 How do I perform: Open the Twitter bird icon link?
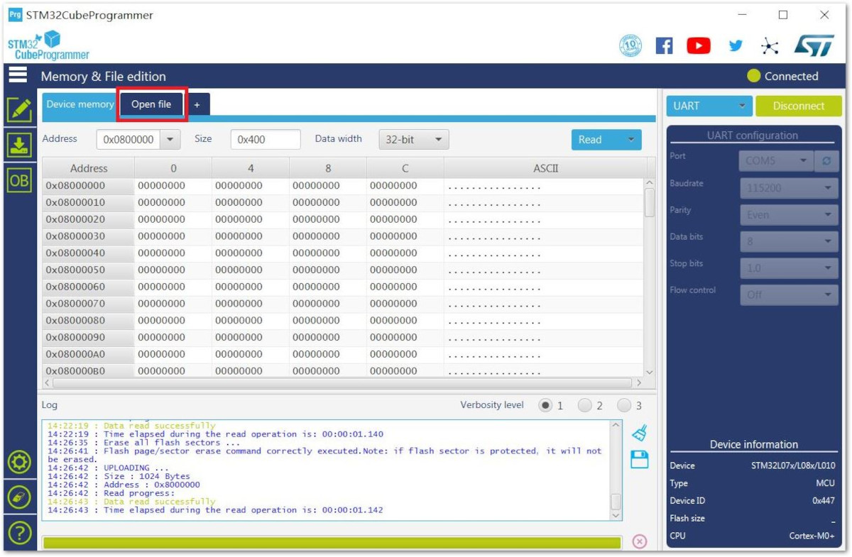coord(736,46)
